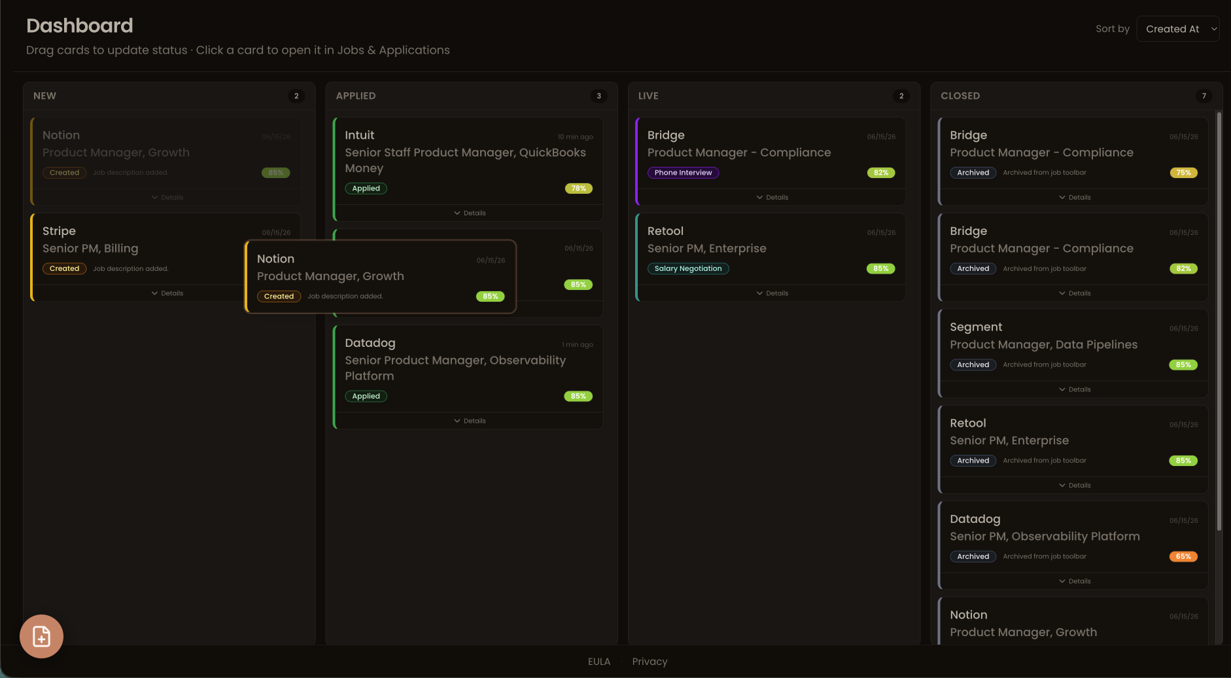The image size is (1231, 678).
Task: Click the dragged Notion Product Manager card
Action: tap(381, 277)
